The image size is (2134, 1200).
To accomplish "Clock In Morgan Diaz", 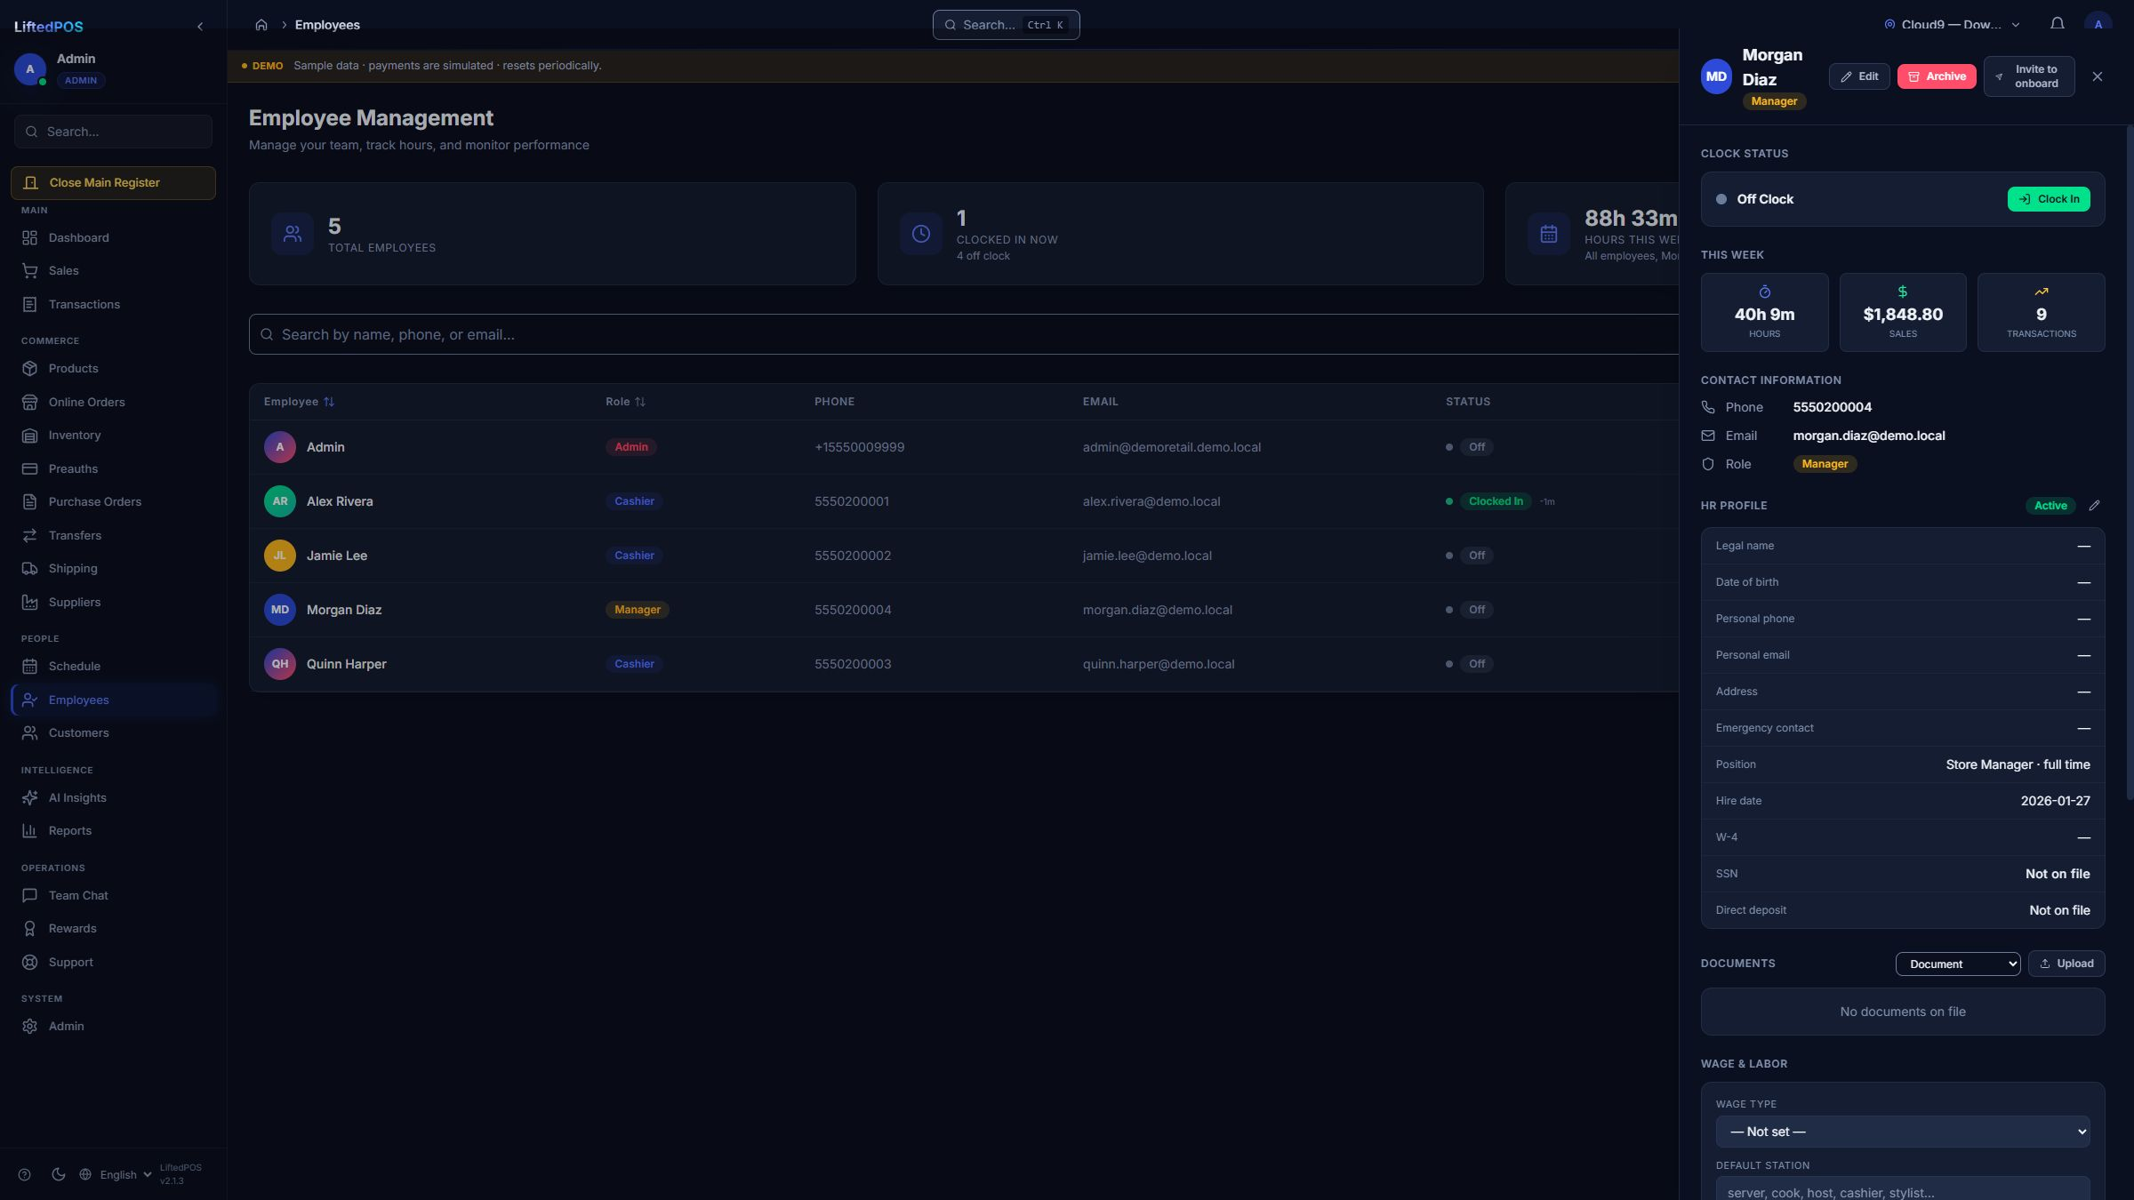I will 2049,199.
